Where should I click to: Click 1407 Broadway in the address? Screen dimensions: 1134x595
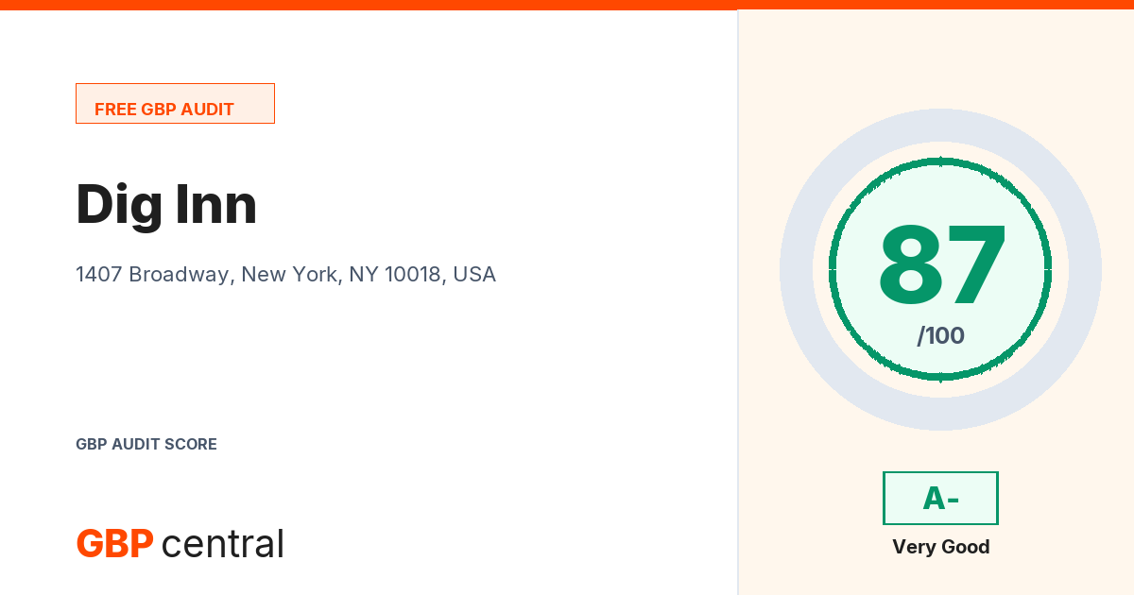coord(153,275)
